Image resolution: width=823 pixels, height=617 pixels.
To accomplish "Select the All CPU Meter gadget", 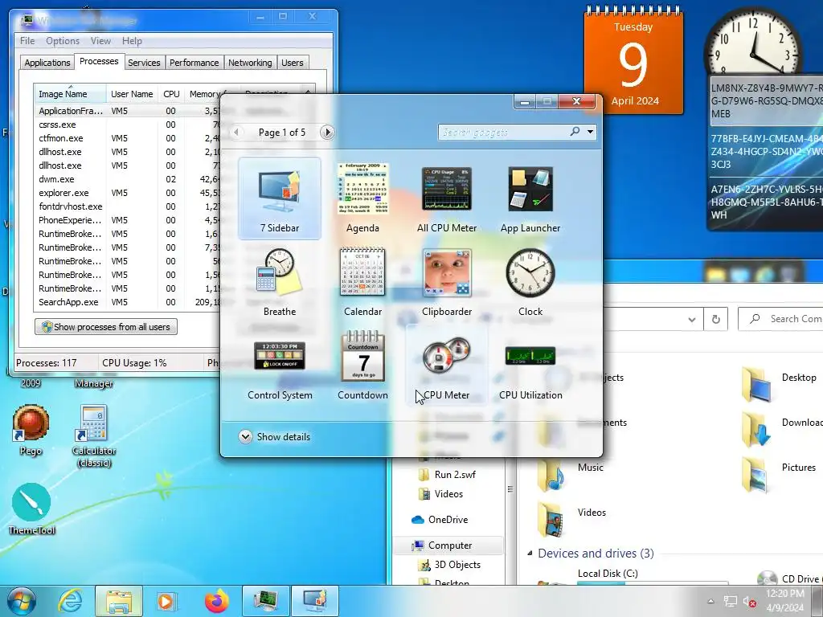I will click(447, 198).
